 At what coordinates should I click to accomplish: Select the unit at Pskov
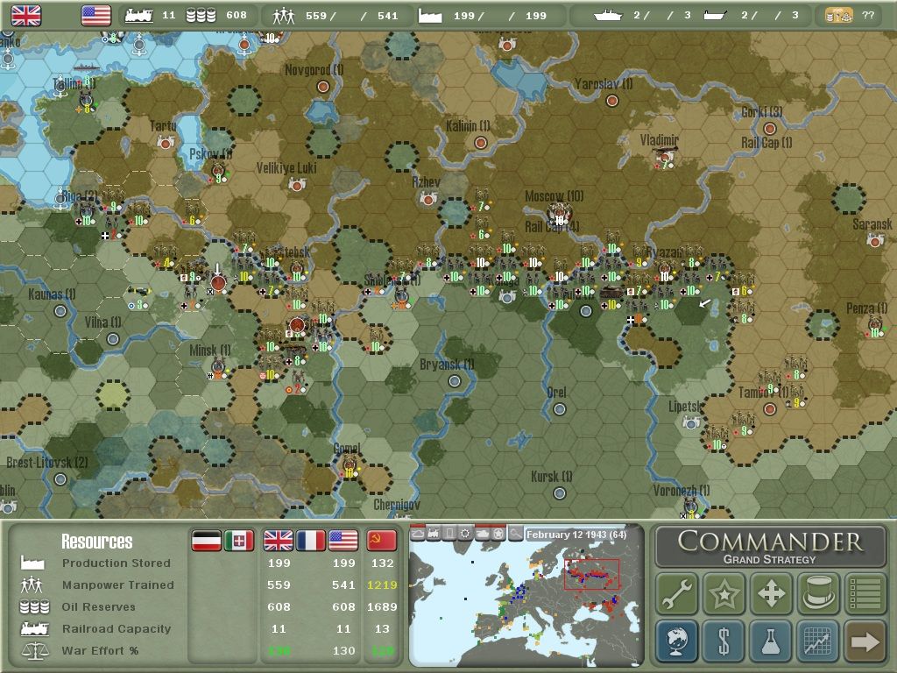coord(218,171)
